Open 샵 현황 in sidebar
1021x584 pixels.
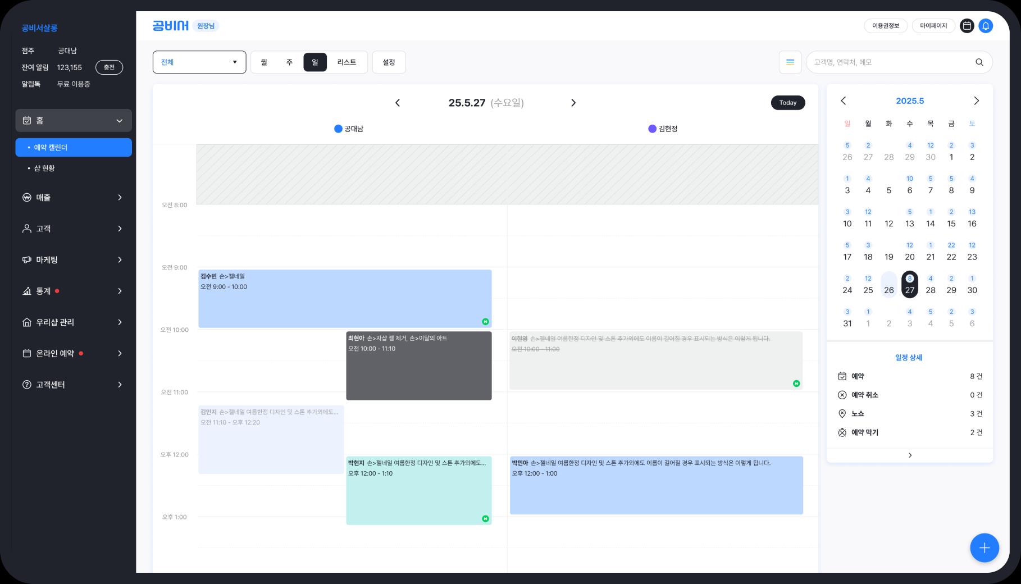(44, 168)
